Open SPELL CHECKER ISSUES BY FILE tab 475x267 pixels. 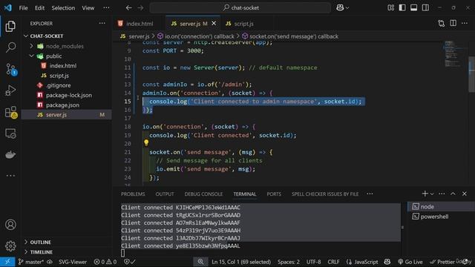tap(325, 194)
